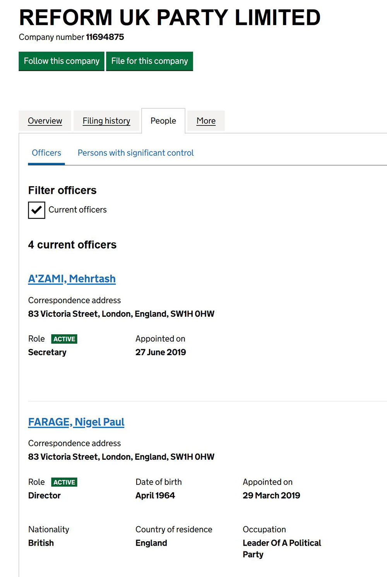The image size is (387, 577).
Task: Open A'ZAMI, Mehrtash officer profile
Action: click(72, 279)
